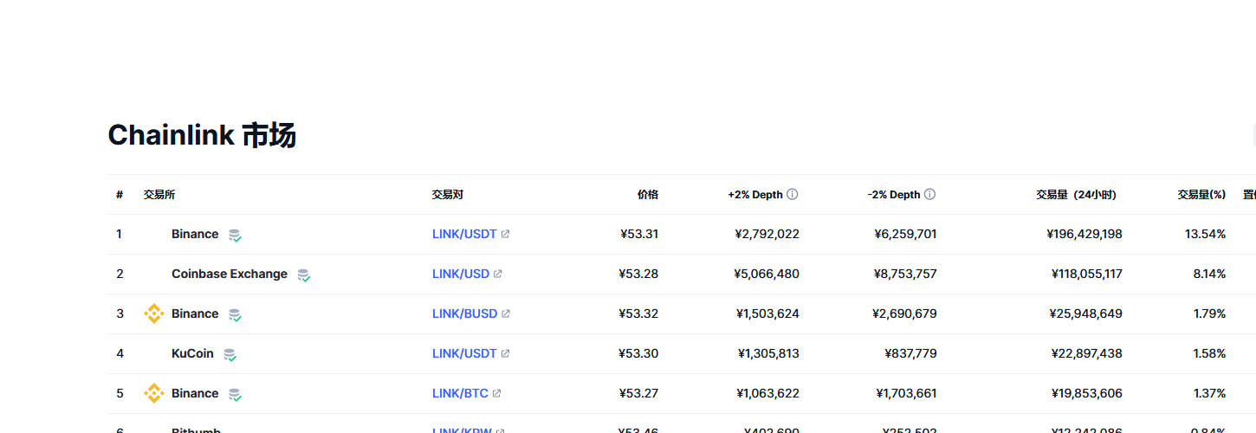Select depth value ¥1,503,624
The width and height of the screenshot is (1256, 433).
767,313
